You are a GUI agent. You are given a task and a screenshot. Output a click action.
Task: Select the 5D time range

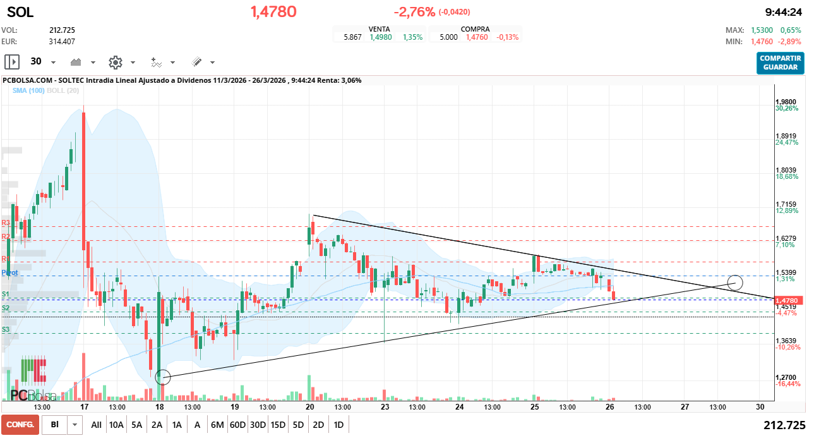coord(298,425)
